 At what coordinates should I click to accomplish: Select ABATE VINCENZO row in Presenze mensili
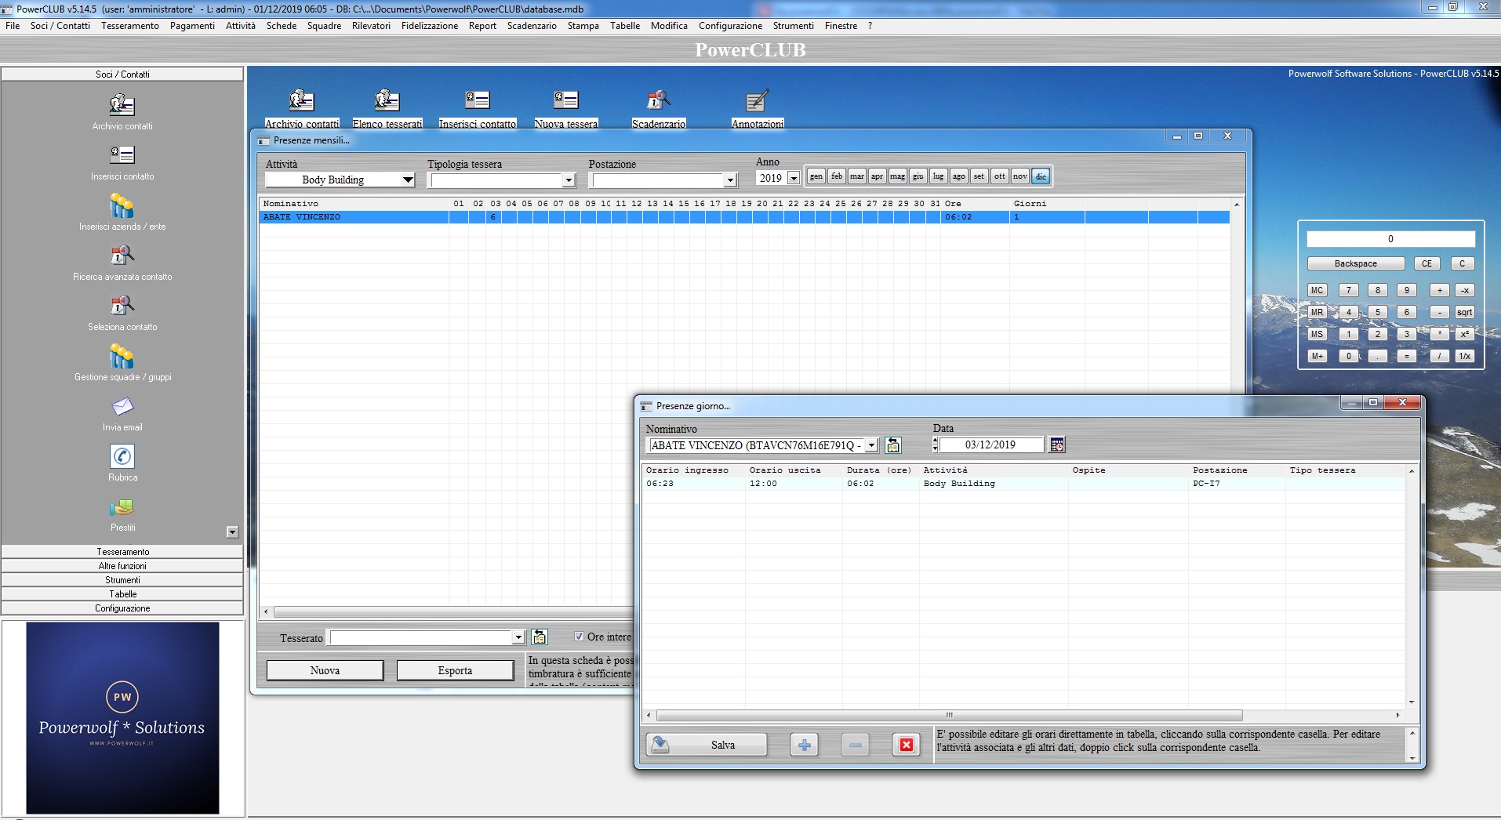pyautogui.click(x=744, y=217)
